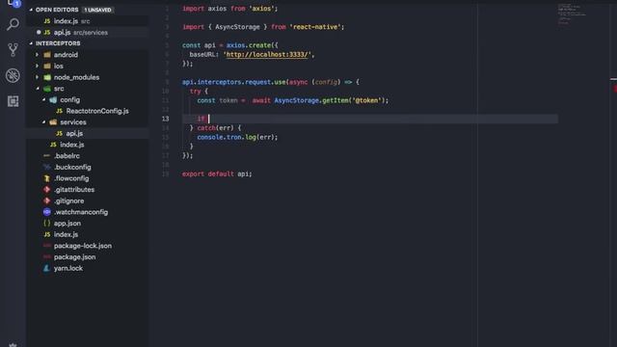The height and width of the screenshot is (347, 617).
Task: Click the ios folder icon
Action: [47, 67]
